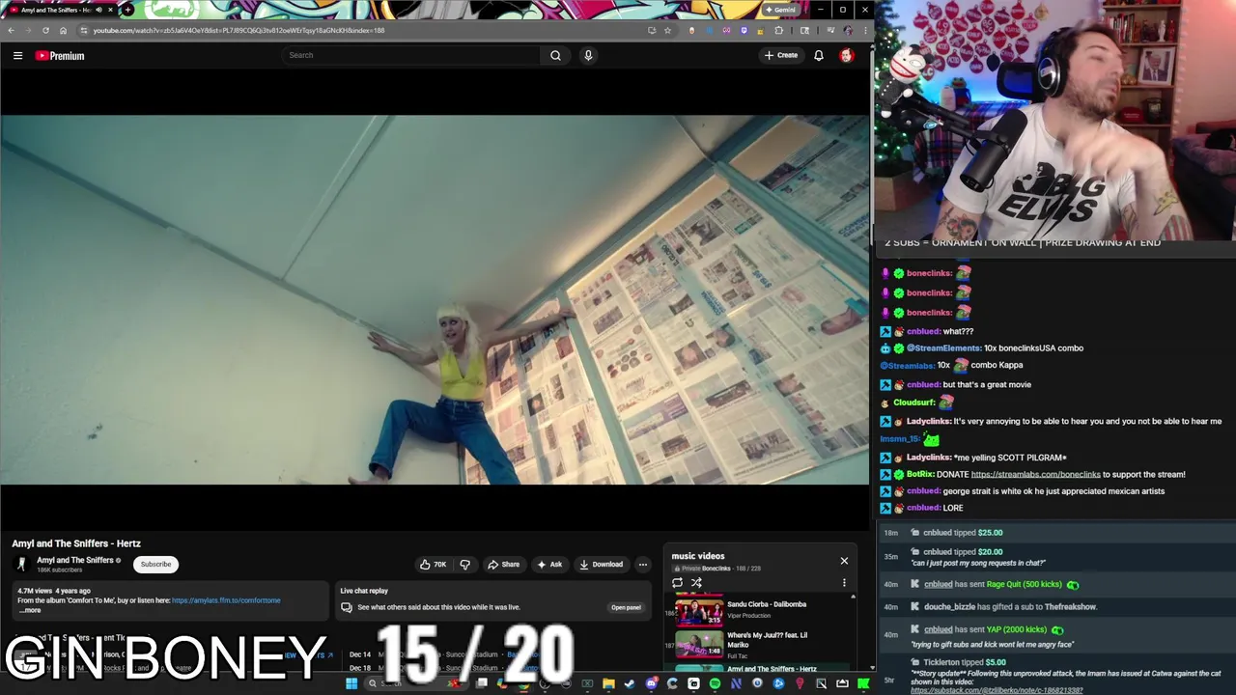Open the green Kick app on taskbar
This screenshot has width=1236, height=695.
point(863,683)
